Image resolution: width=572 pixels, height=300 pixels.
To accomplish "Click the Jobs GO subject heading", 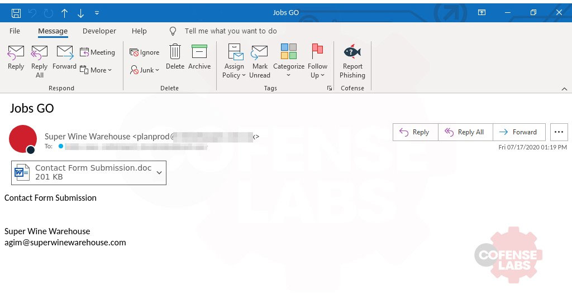I will click(32, 108).
